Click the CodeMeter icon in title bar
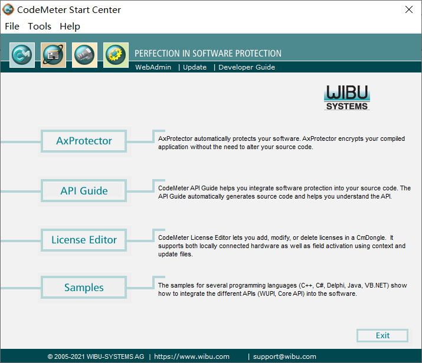The width and height of the screenshot is (422, 363). tap(9, 9)
